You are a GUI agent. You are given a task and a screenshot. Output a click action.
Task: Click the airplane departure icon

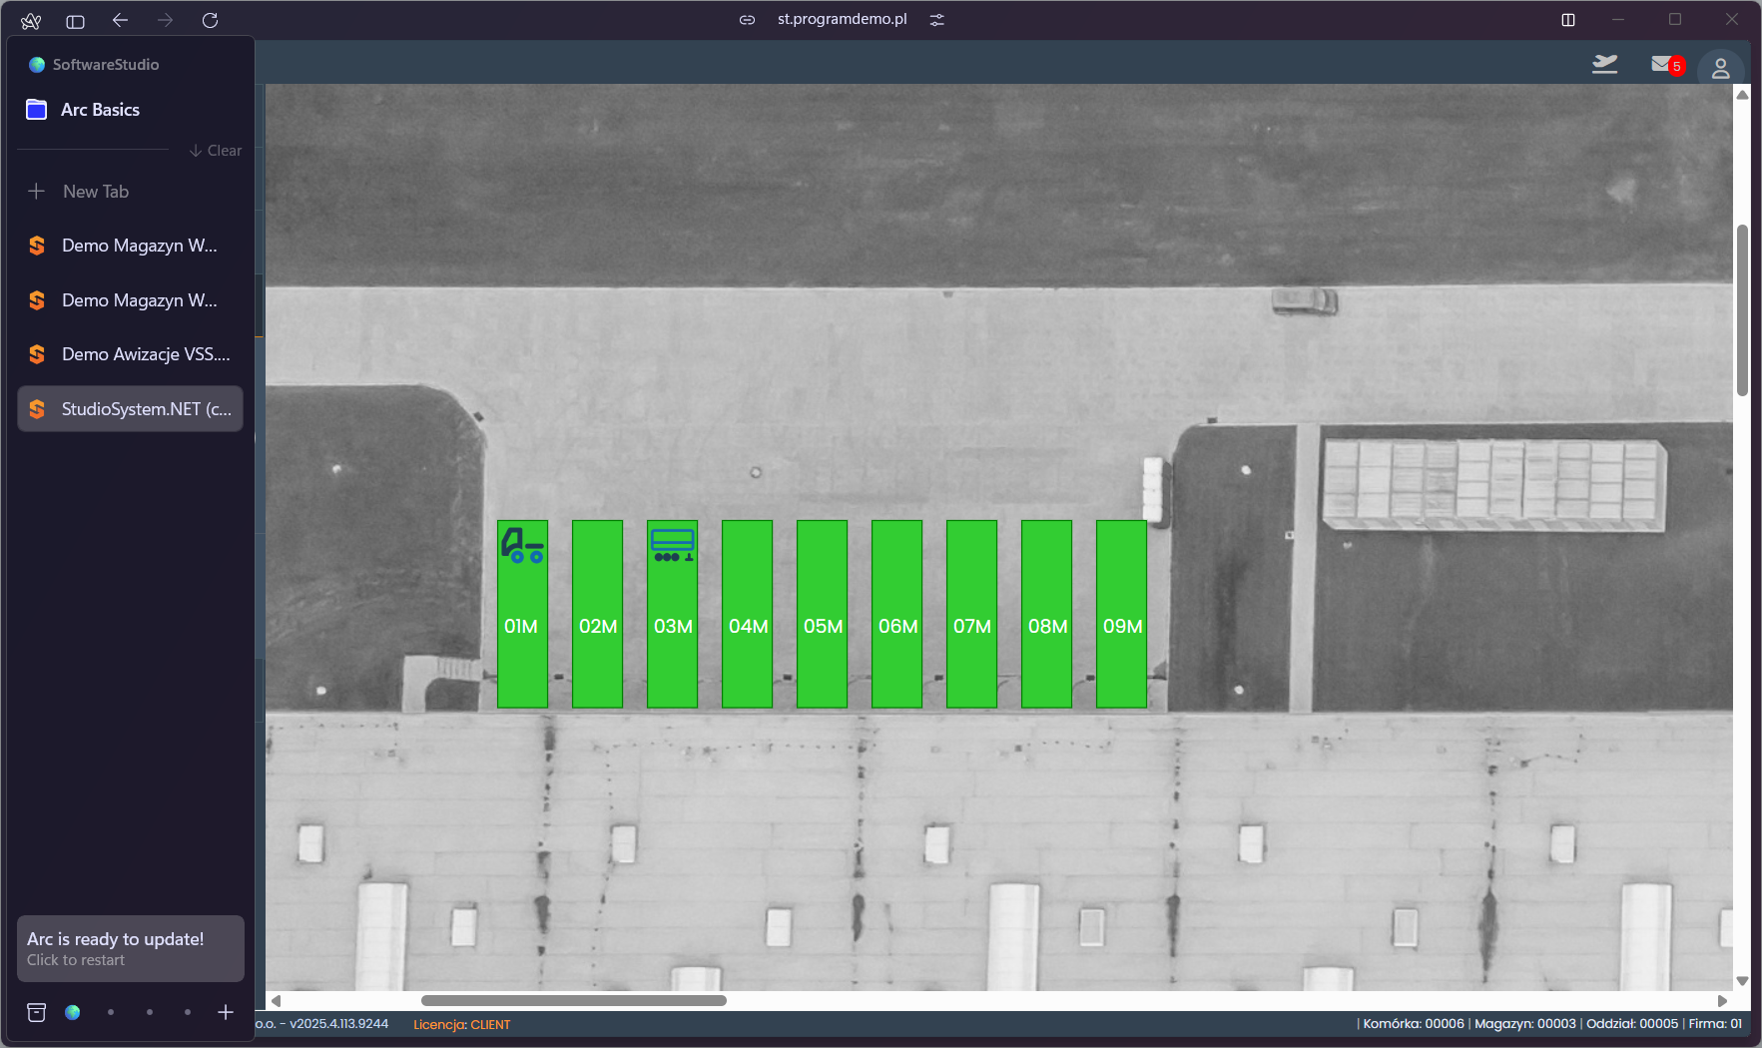(1604, 65)
